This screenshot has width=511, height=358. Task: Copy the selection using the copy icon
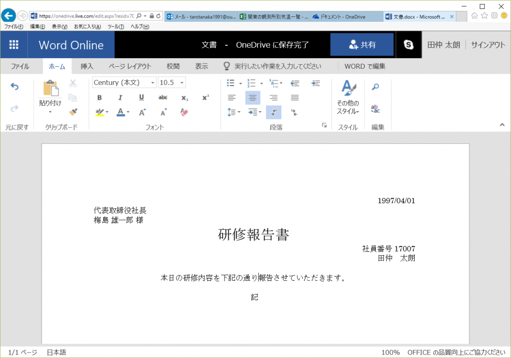[73, 98]
